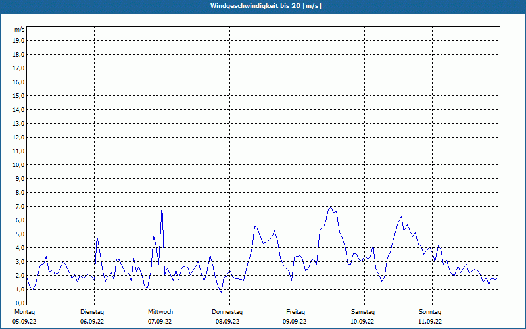The height and width of the screenshot is (329, 526).
Task: Click the Tuesday spike near 5 m/s
Action: 97,236
